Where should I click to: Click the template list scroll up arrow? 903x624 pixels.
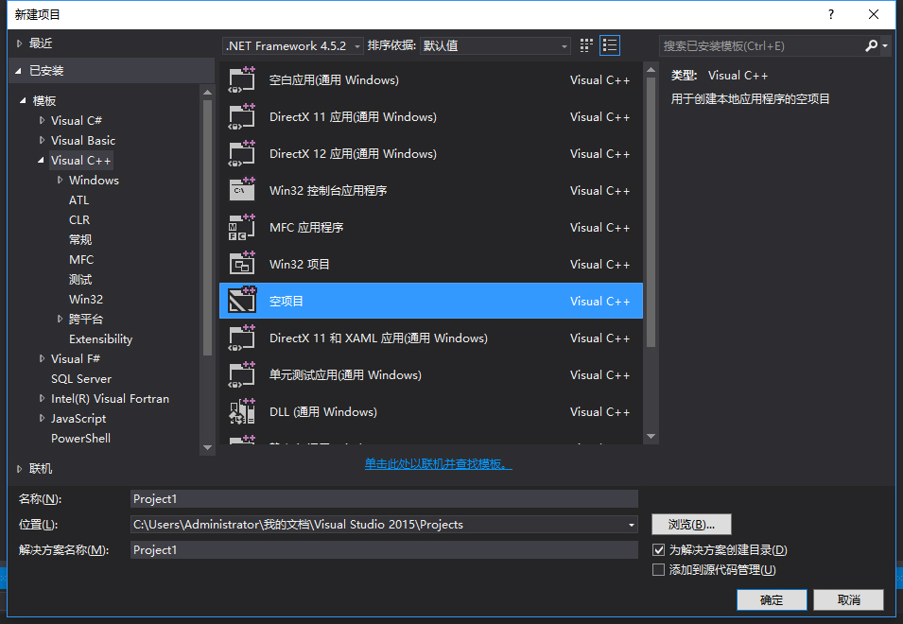[651, 70]
